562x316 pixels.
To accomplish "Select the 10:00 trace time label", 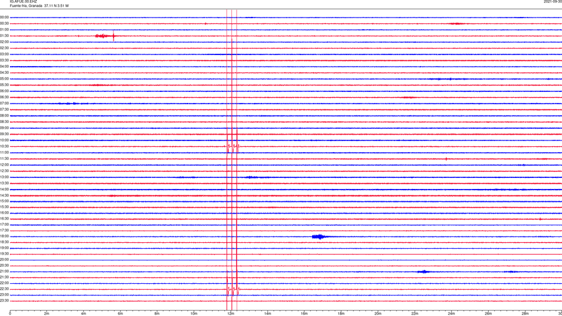I will pos(4,140).
